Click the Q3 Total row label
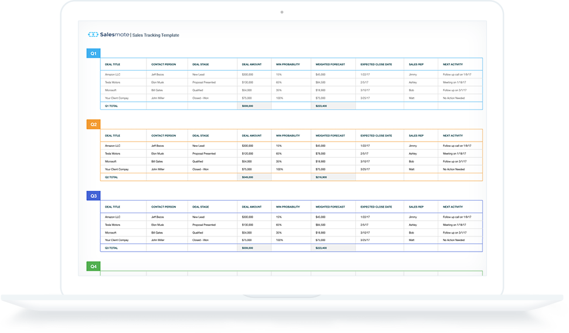Viewport: 569px width, 333px height. pos(111,248)
